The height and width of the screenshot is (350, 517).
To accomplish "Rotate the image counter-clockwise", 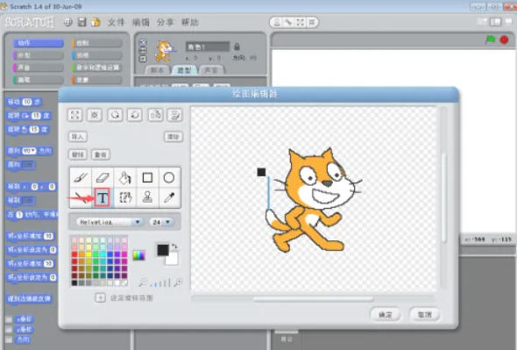I will (x=115, y=115).
